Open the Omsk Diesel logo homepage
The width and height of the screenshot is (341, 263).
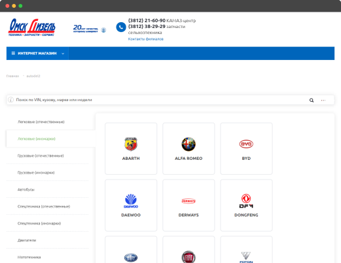(x=32, y=27)
